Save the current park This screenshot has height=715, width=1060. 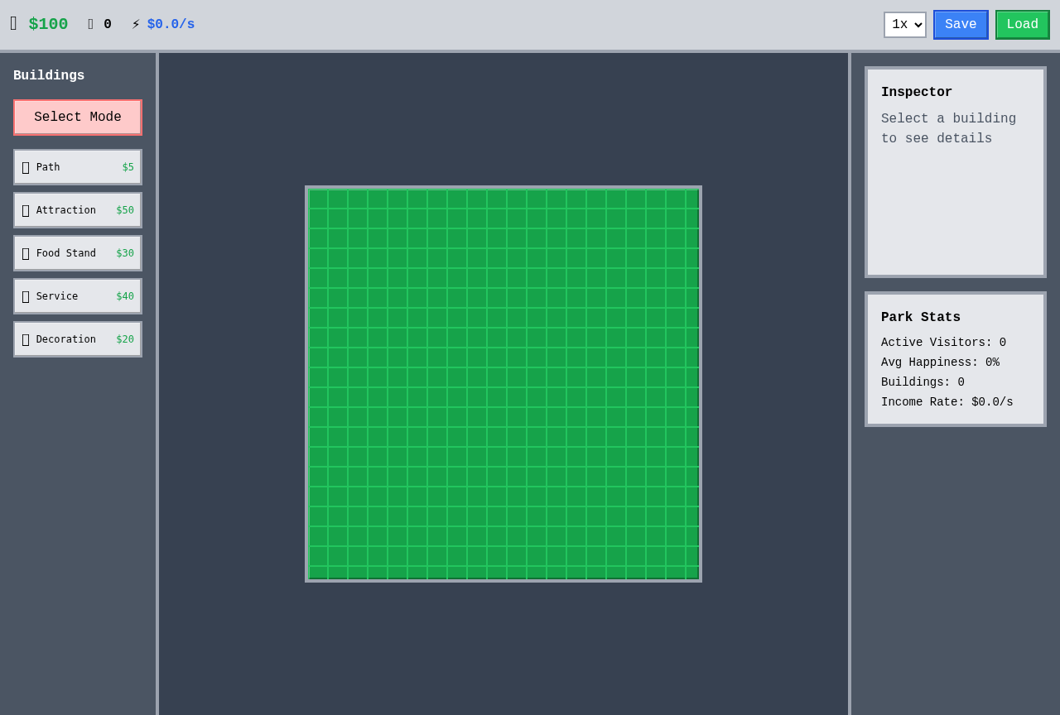[960, 24]
